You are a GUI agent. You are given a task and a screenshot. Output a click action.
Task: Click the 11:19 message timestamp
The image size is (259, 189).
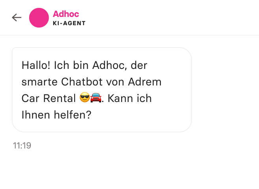tap(22, 146)
